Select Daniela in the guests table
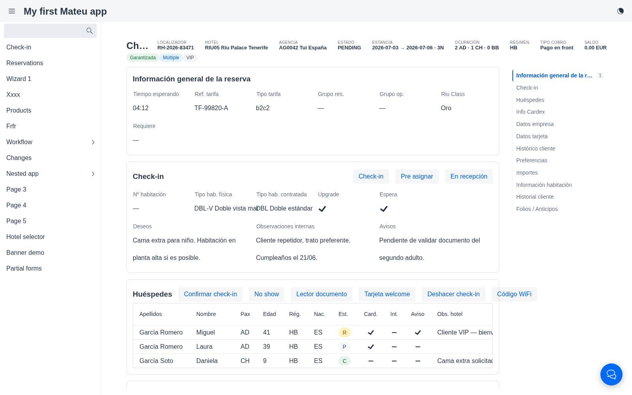 [x=207, y=361]
